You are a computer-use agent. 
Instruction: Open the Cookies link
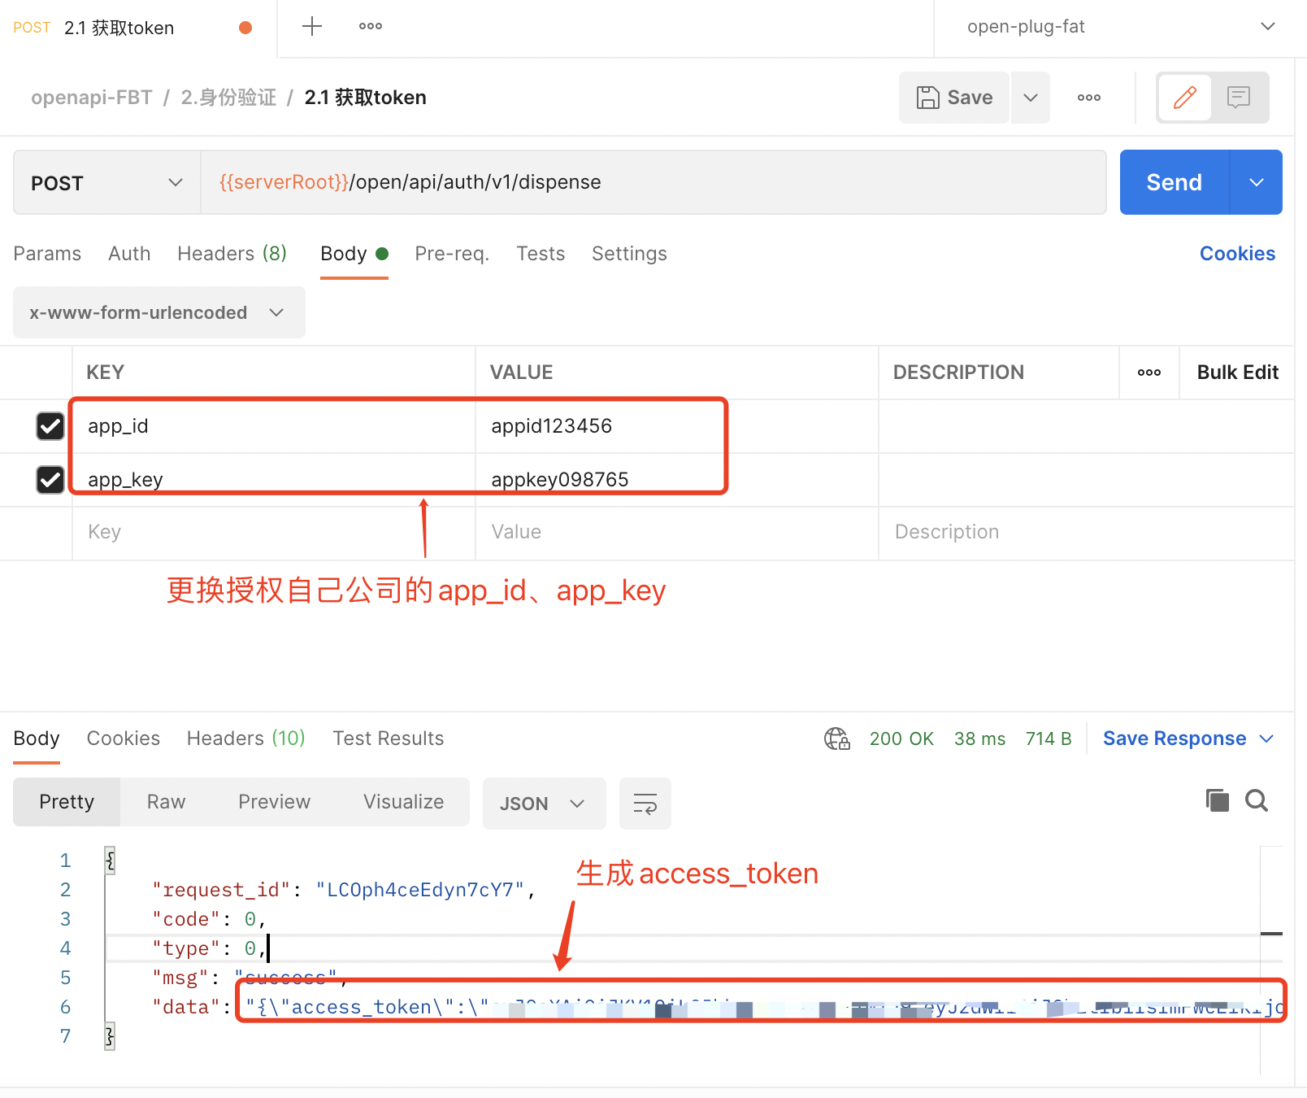point(1237,253)
